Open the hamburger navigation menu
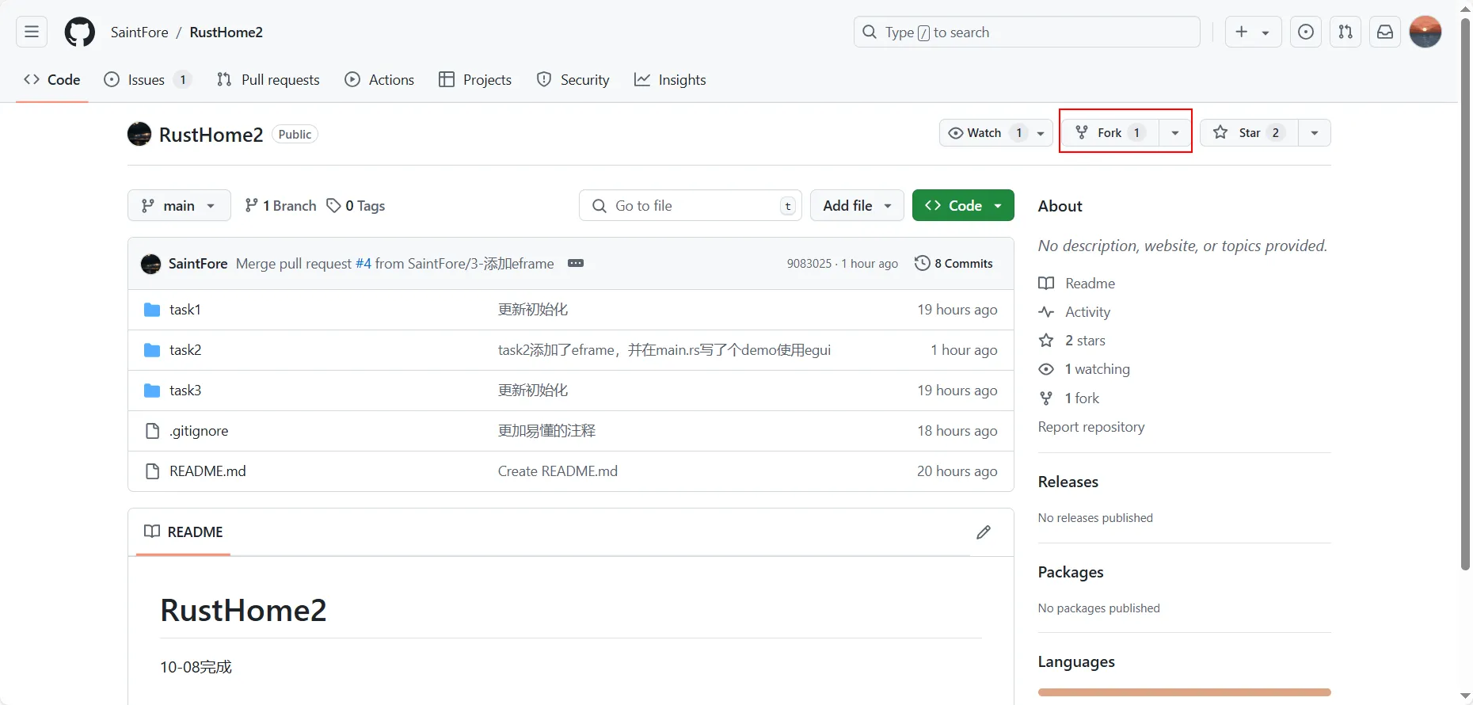 coord(32,32)
